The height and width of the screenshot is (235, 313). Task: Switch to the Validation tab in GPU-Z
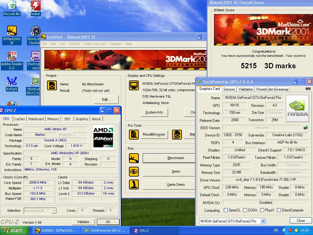(245, 89)
